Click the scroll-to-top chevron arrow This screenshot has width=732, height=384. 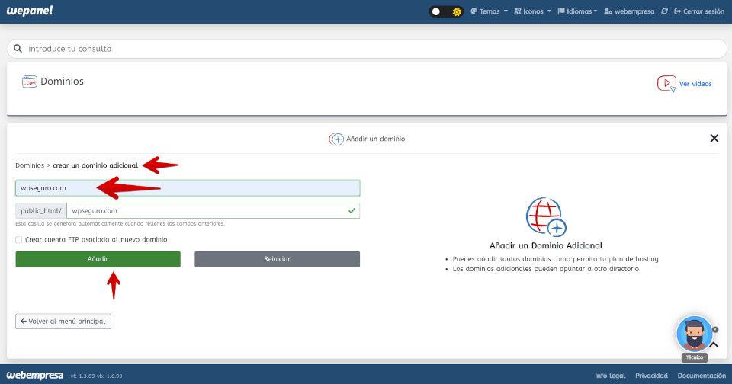pos(714,344)
